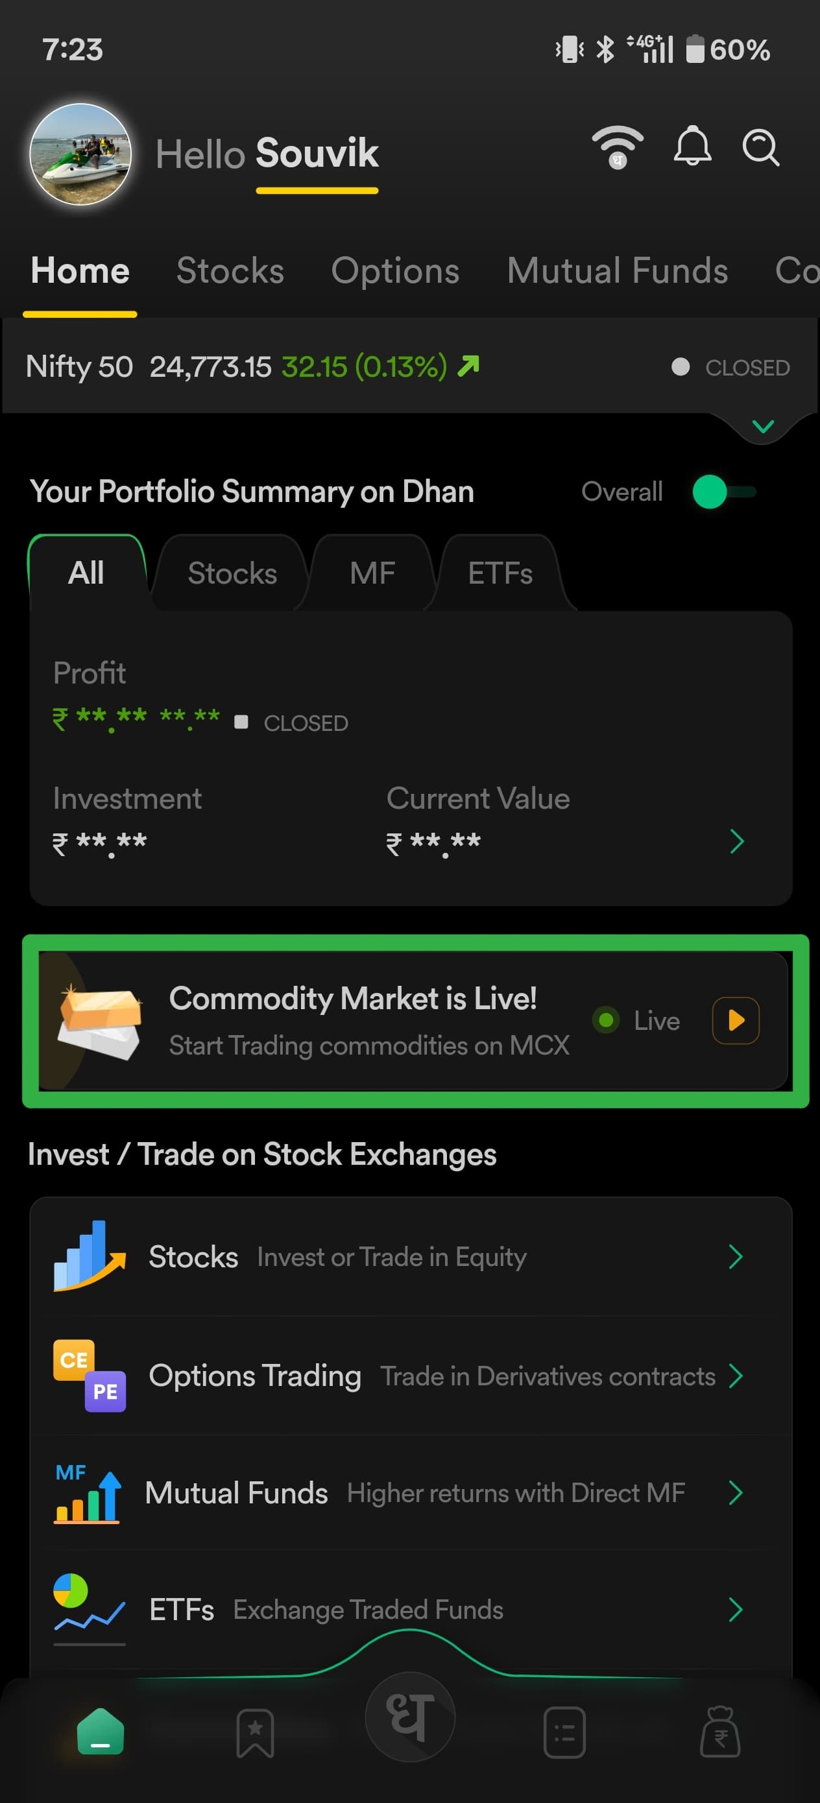Viewport: 820px width, 1803px height.
Task: Open the funds money bag icon
Action: pyautogui.click(x=720, y=1733)
